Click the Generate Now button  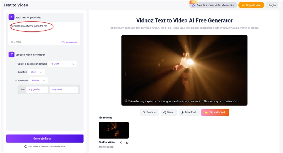tap(45, 139)
